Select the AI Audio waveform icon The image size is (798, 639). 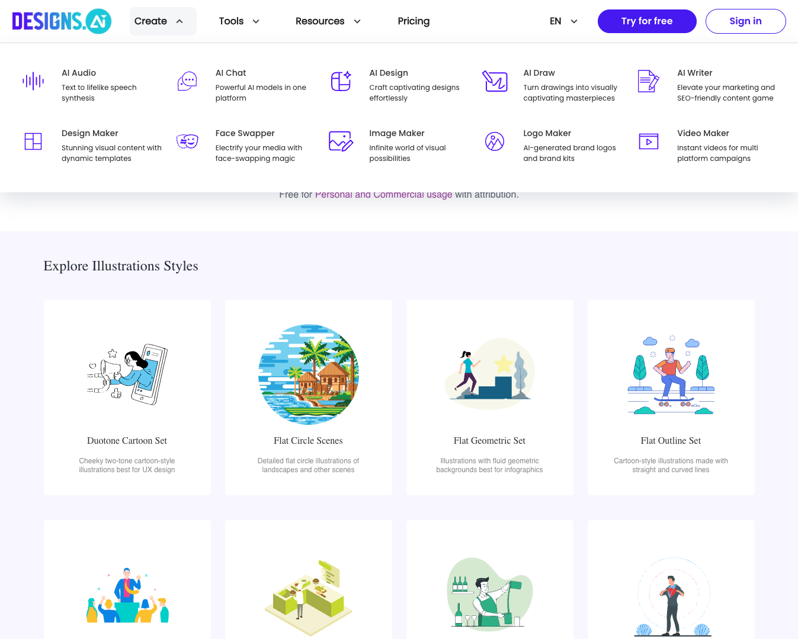click(33, 82)
